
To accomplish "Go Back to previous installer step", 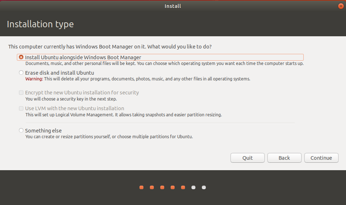I will tap(284, 158).
